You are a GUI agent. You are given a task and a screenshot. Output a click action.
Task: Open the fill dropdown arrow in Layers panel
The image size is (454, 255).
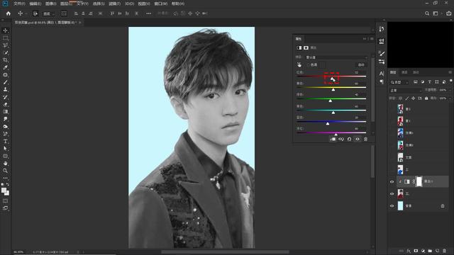450,98
